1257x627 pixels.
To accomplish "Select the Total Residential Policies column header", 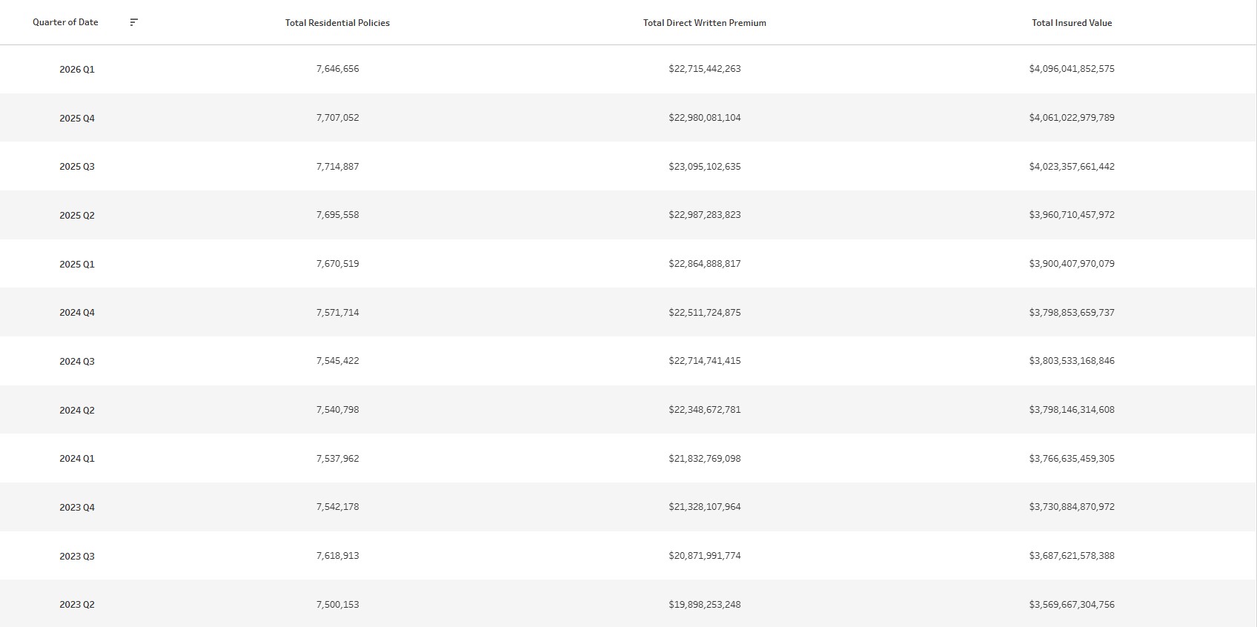I will click(337, 23).
